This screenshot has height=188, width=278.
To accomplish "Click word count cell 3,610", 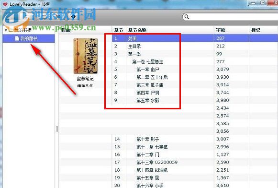I will click(x=222, y=186).
